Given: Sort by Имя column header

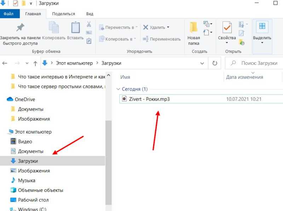Looking at the screenshot, I should pyautogui.click(x=125, y=77).
